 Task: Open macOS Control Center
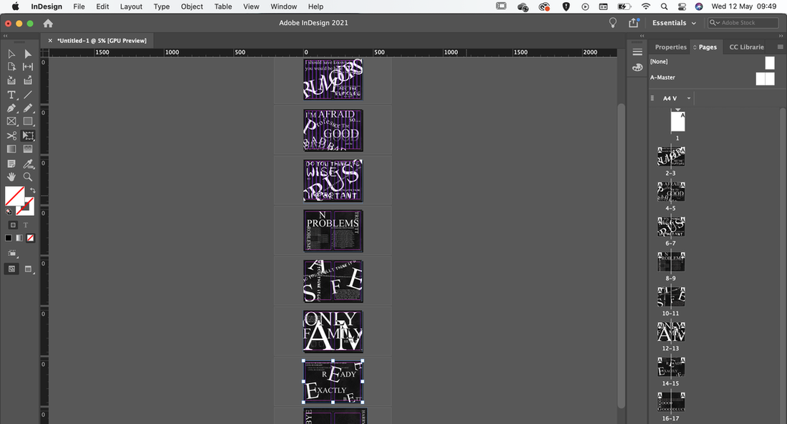click(x=682, y=6)
